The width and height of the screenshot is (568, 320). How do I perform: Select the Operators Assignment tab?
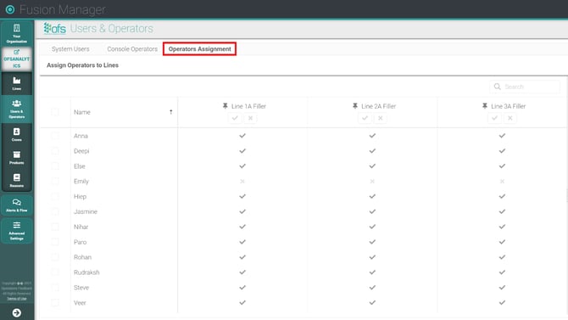coord(199,49)
